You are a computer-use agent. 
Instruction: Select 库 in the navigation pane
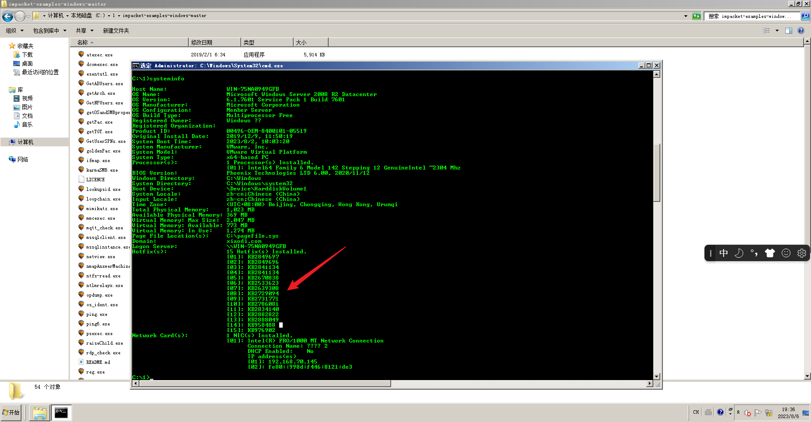pos(20,90)
